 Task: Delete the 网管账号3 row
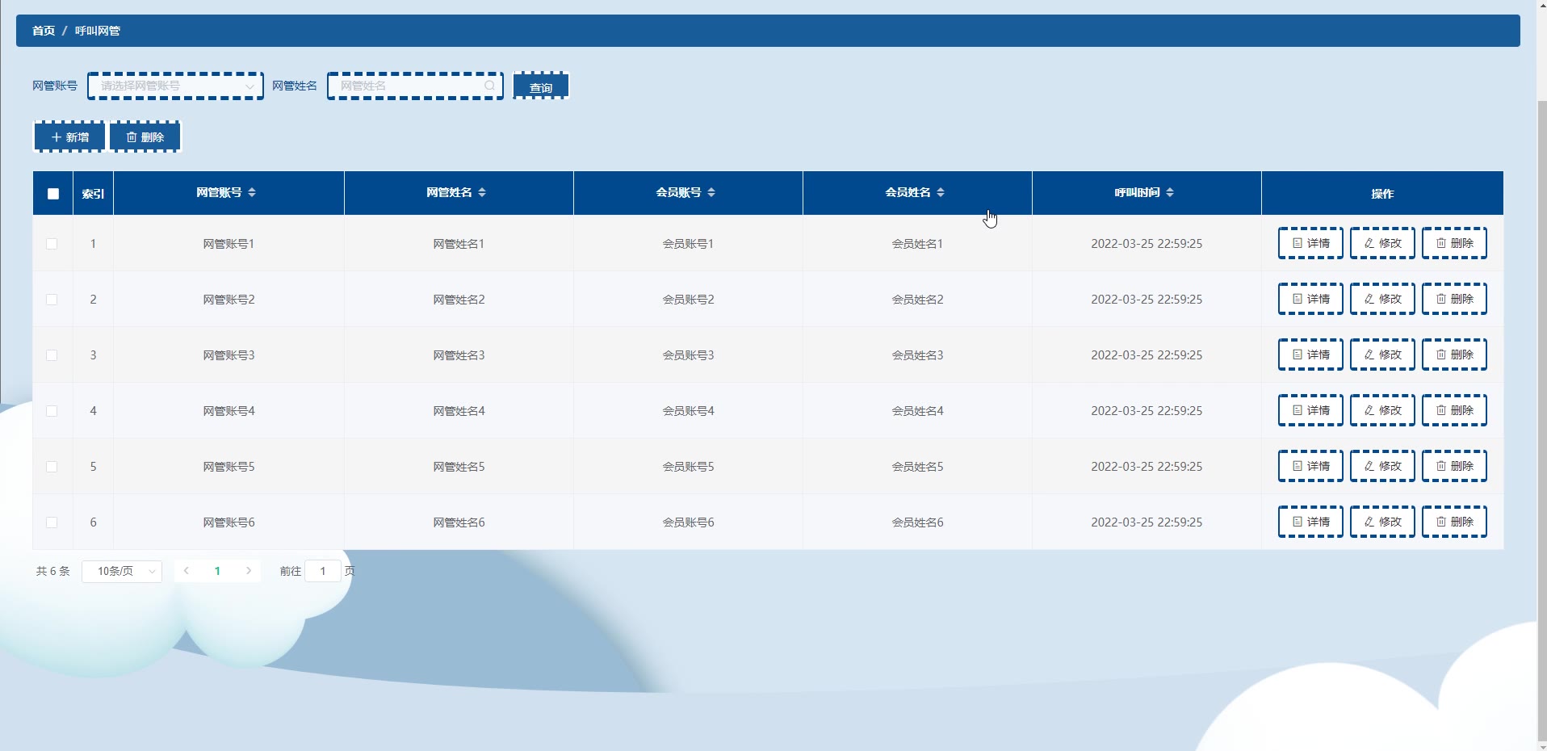point(1454,355)
